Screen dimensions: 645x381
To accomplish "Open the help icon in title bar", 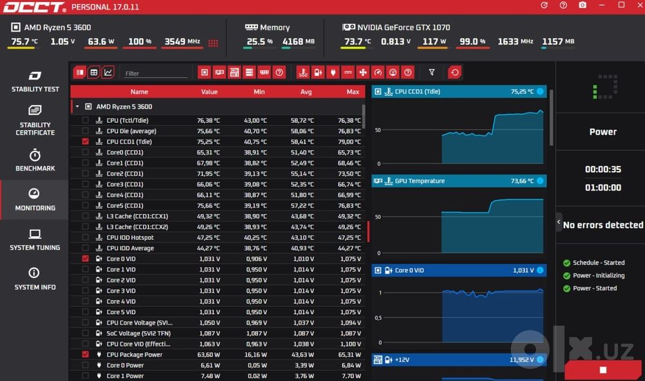I will [563, 5].
